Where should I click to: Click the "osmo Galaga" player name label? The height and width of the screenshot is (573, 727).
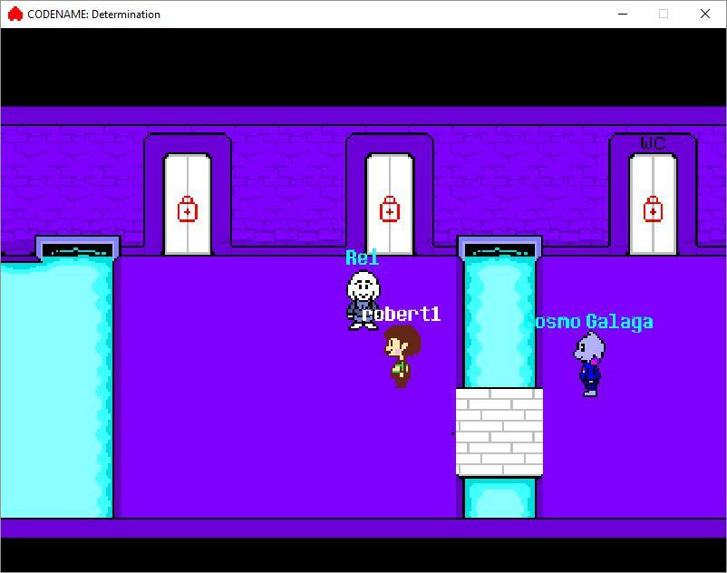click(x=594, y=321)
